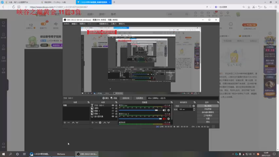Open source 属性 (properties) gear button
This screenshot has width=279, height=157.
point(106,98)
